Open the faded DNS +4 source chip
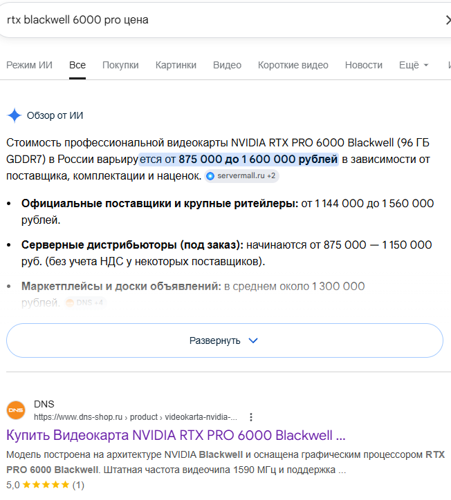Screen dimensions: 451x500 (x=85, y=302)
